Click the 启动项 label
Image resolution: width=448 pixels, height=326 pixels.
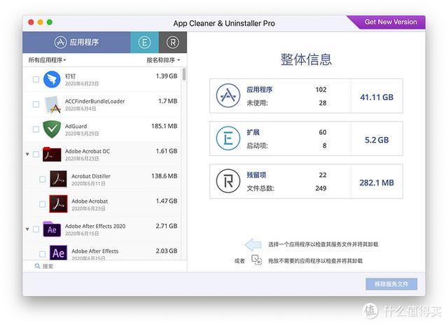click(x=257, y=146)
